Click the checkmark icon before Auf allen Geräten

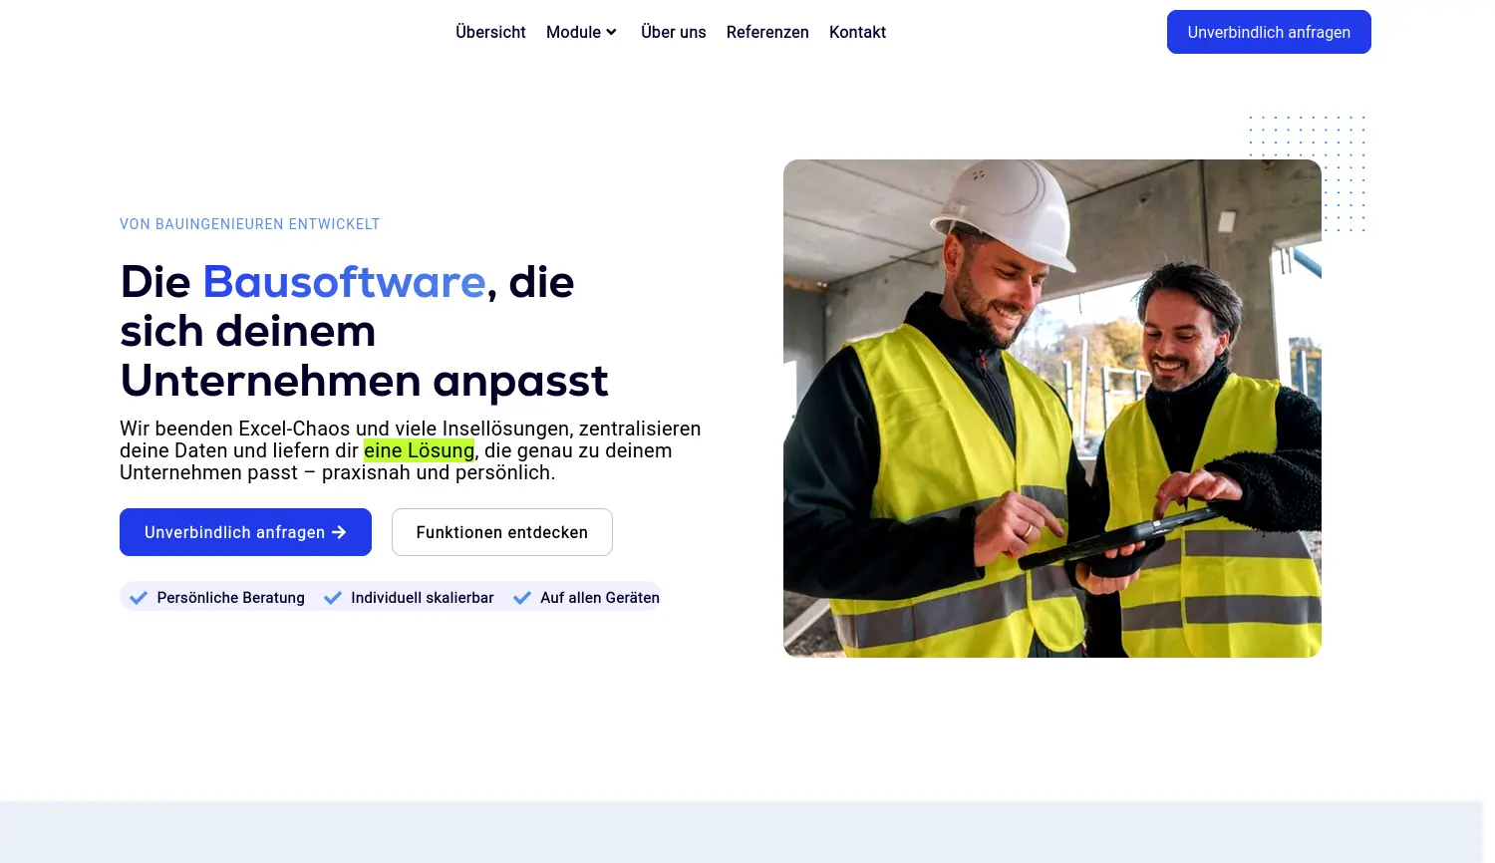pos(522,597)
